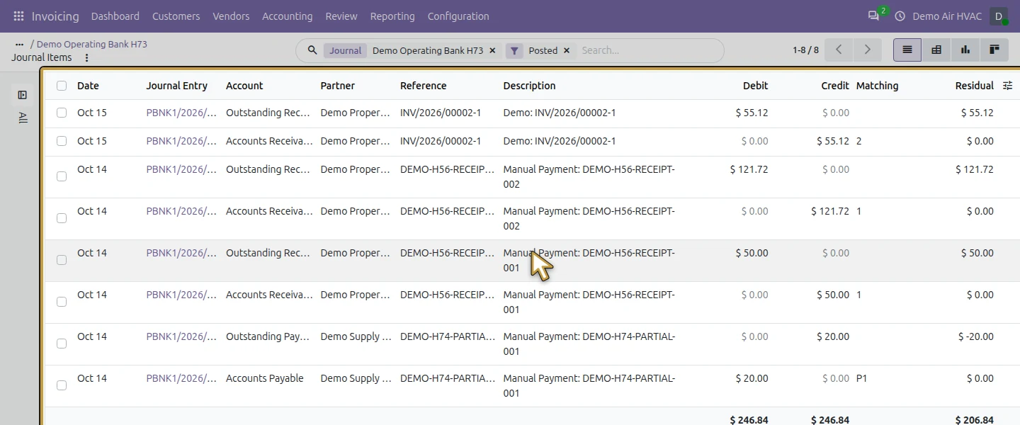This screenshot has width=1020, height=425.
Task: Sort by the Credit column header
Action: [835, 86]
